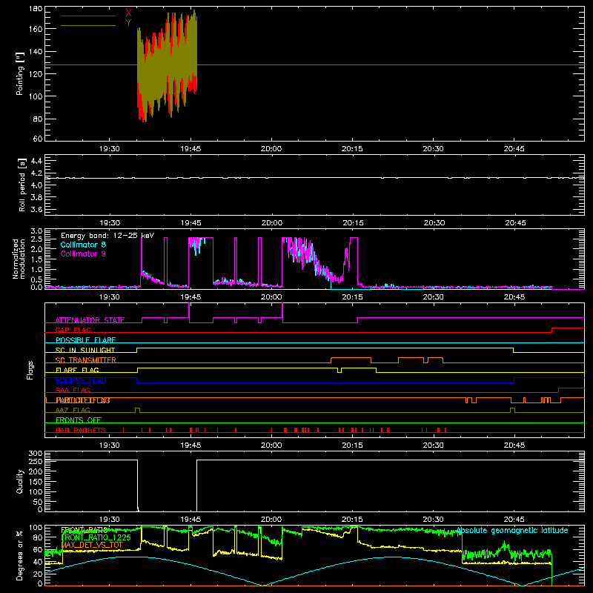Image resolution: width=593 pixels, height=593 pixels.
Task: Select the FLARE_FLAG label
Action: [77, 370]
